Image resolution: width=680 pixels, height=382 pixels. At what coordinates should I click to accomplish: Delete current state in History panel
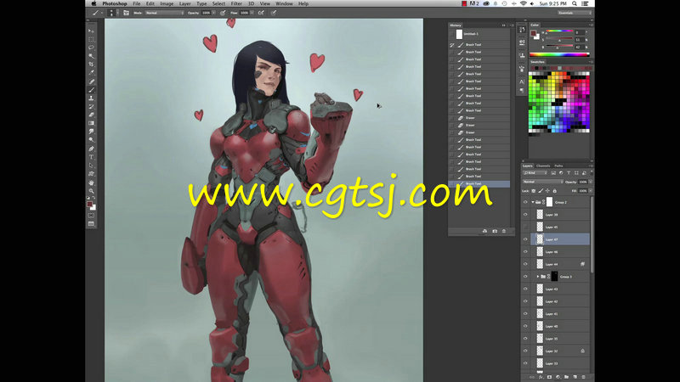click(x=504, y=231)
